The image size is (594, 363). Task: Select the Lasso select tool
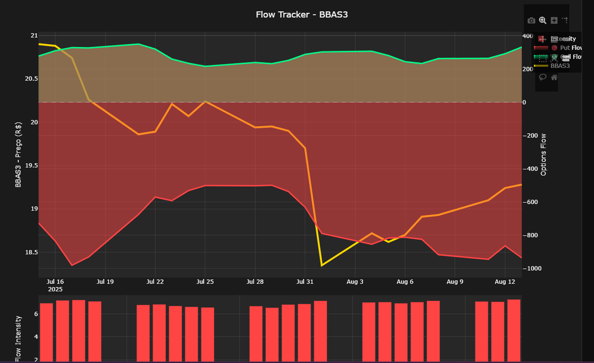tap(543, 77)
